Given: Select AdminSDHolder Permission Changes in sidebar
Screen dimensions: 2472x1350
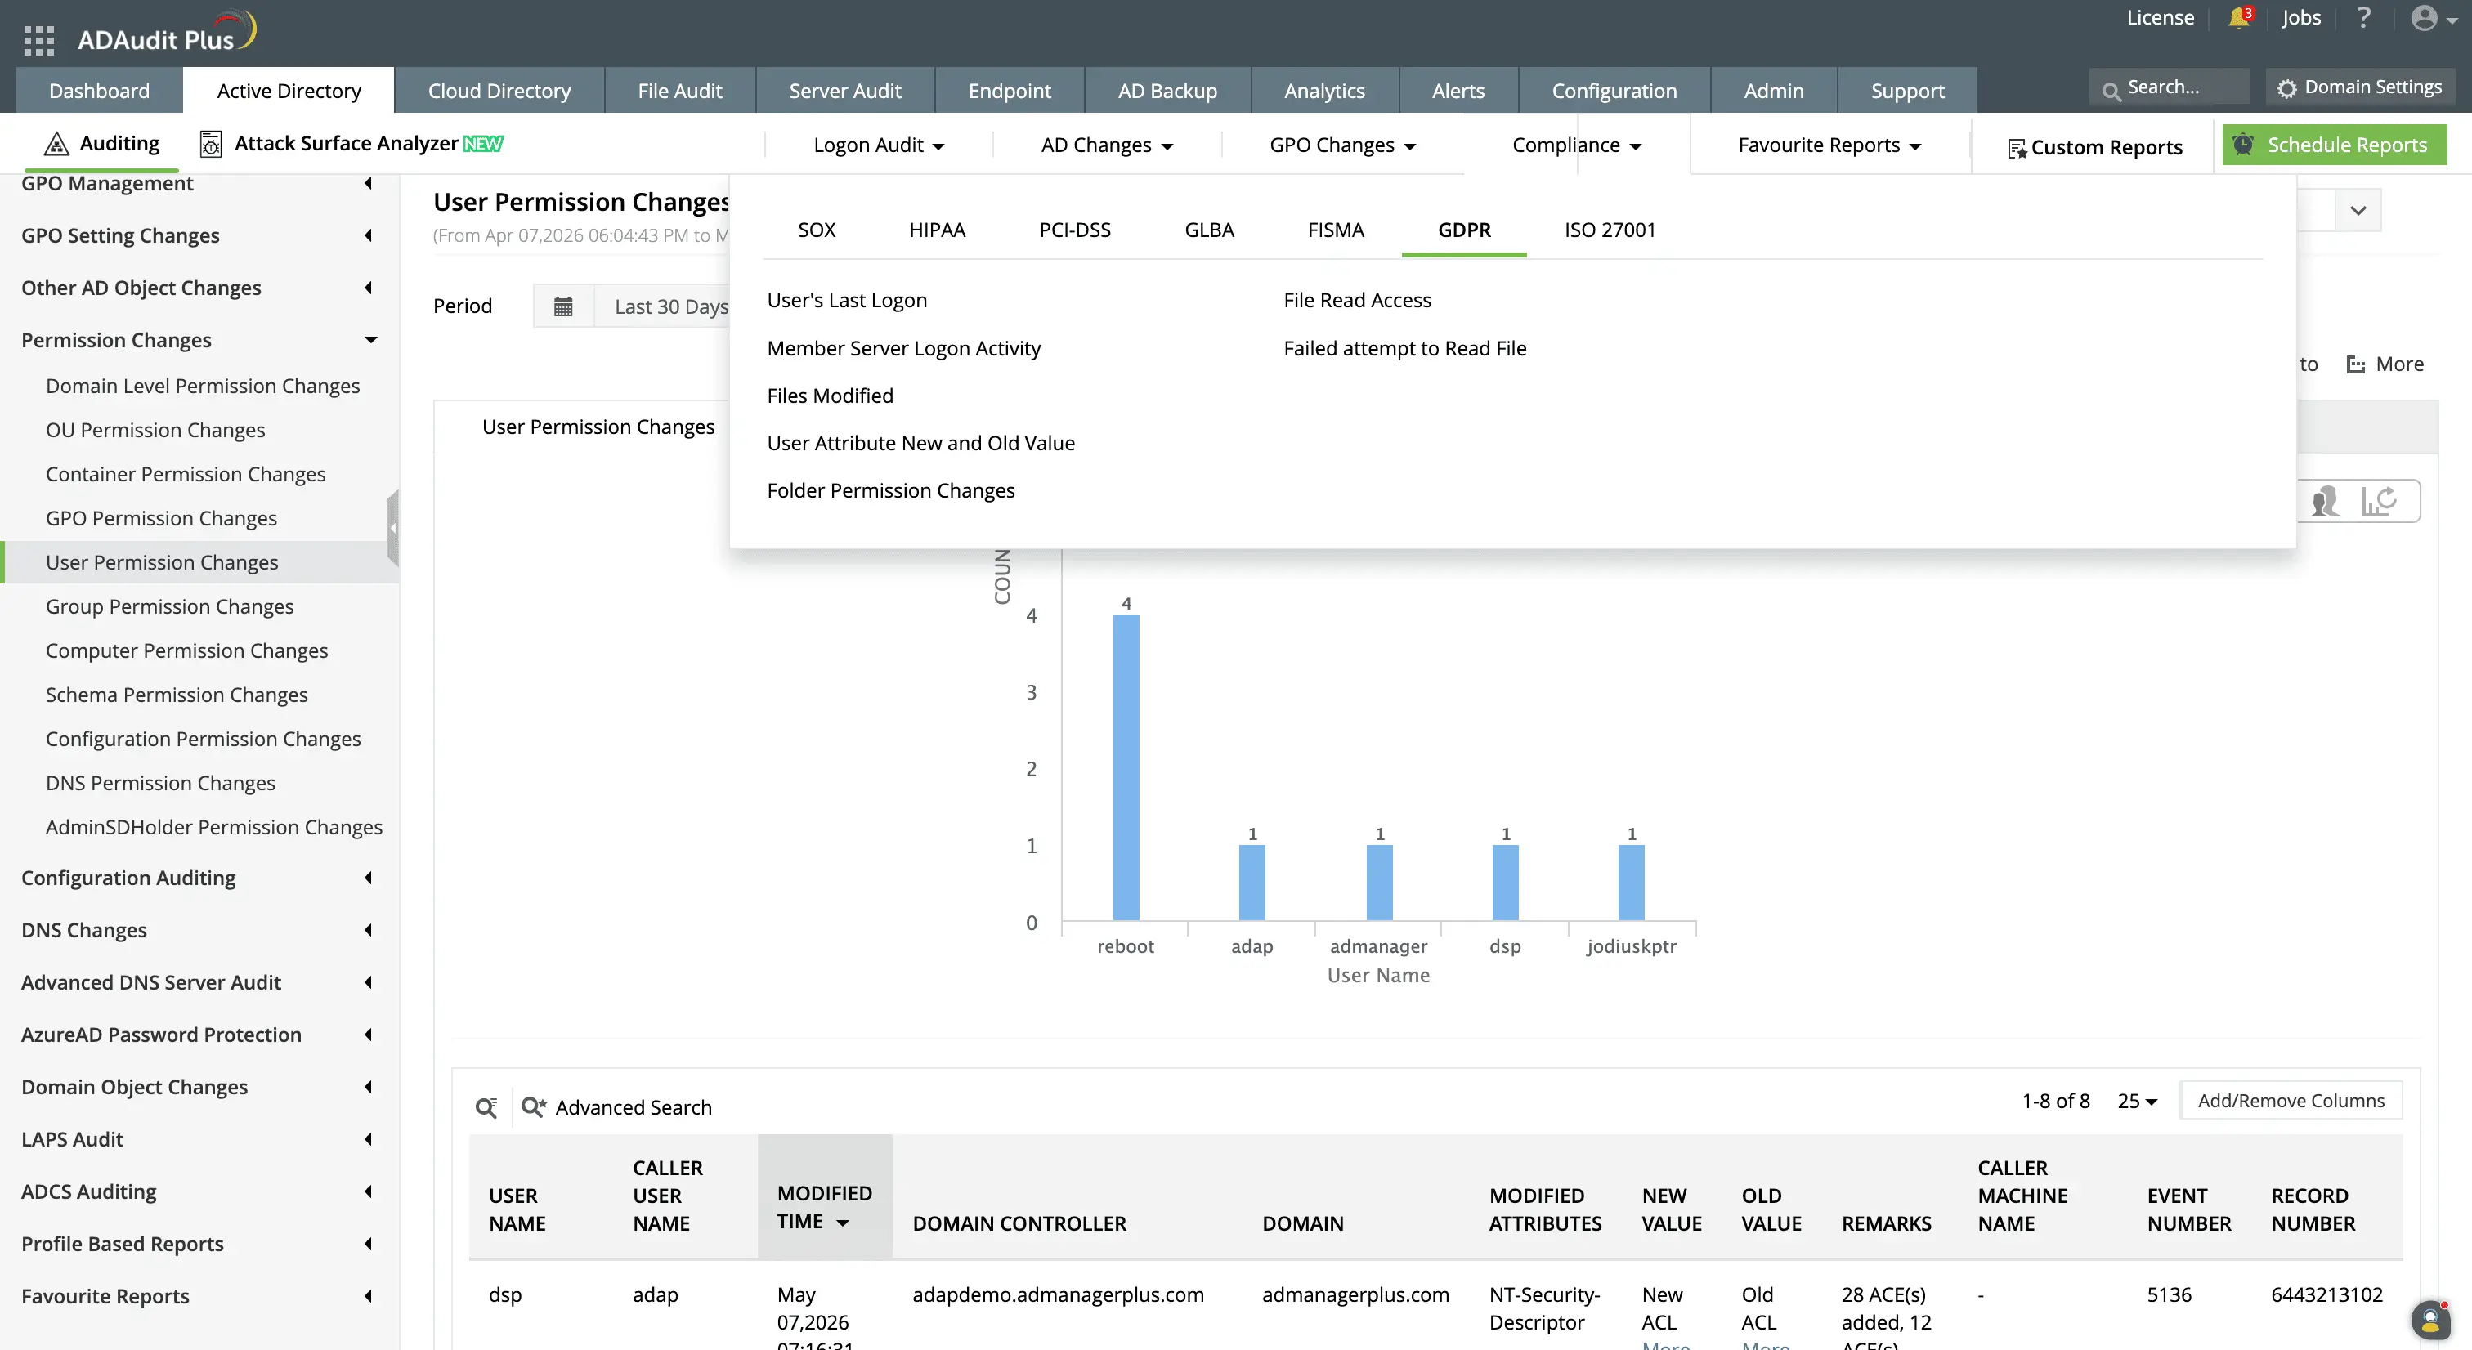Looking at the screenshot, I should click(214, 827).
